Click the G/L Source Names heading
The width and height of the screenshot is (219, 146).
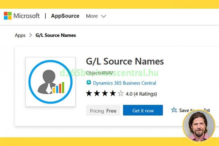tap(125, 61)
